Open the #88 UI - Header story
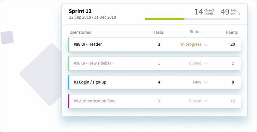The height and width of the screenshot is (132, 257). coord(88,44)
